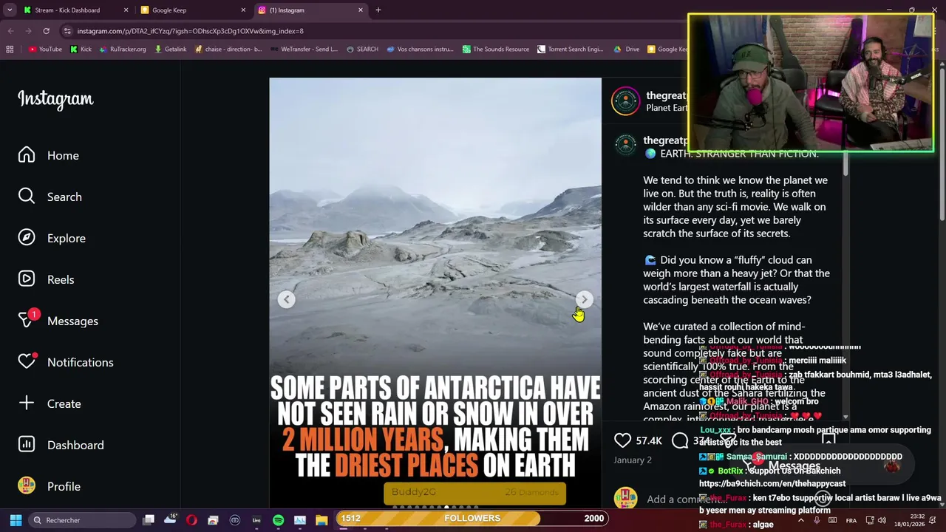Open Opera from the taskbar
The image size is (946, 532).
[x=191, y=520]
